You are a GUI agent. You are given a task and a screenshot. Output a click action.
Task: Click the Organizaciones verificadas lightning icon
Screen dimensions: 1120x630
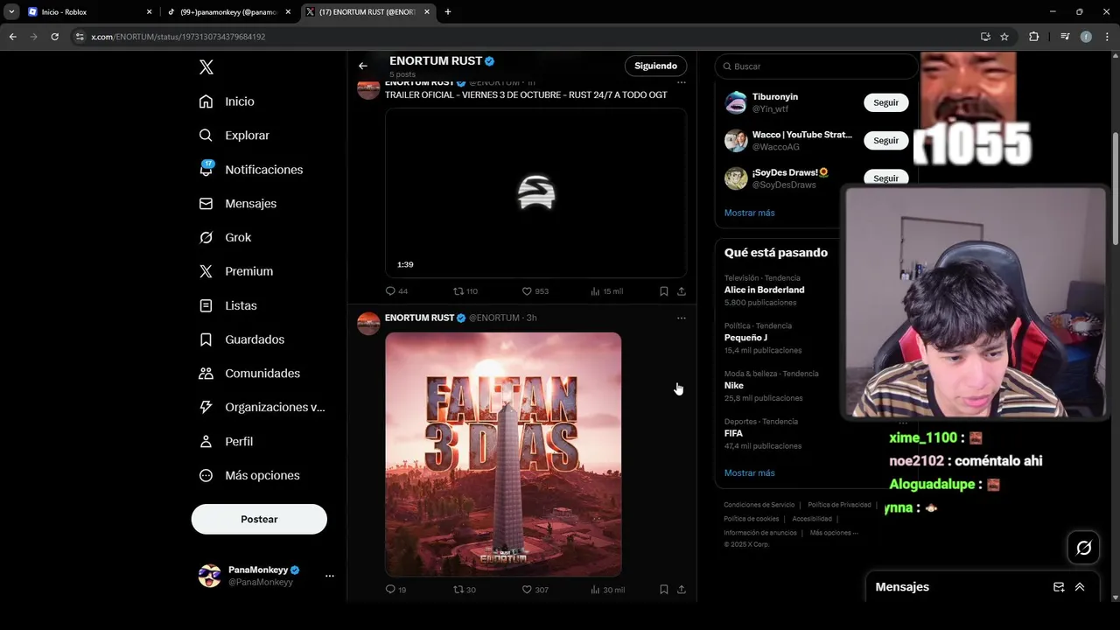pos(206,407)
